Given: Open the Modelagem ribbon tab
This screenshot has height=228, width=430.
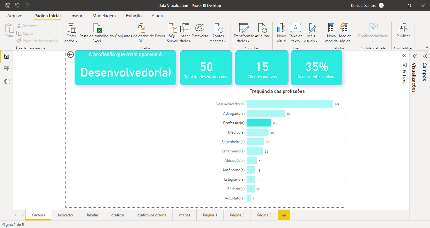Looking at the screenshot, I should 104,16.
